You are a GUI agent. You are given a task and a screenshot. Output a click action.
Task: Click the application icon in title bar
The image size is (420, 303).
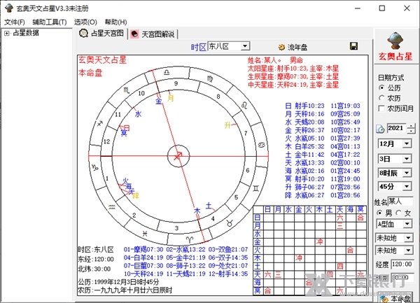9,8
